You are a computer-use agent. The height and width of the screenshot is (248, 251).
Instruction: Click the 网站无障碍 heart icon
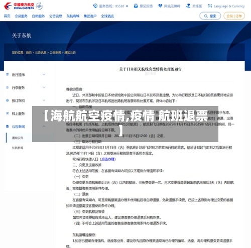(x=160, y=6)
